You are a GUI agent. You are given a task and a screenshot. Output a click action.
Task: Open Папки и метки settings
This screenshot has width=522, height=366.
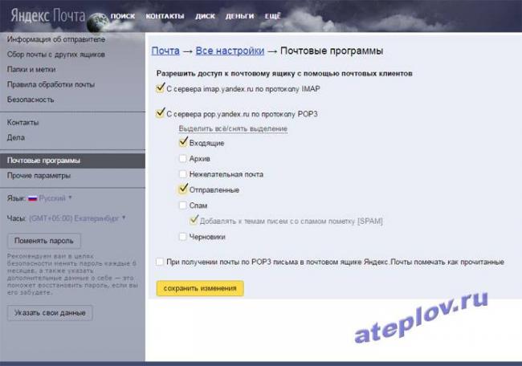tap(31, 69)
